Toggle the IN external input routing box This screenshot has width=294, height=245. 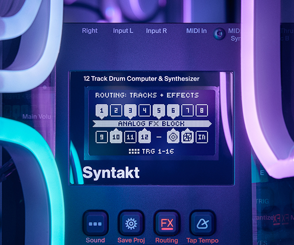[x=201, y=137]
